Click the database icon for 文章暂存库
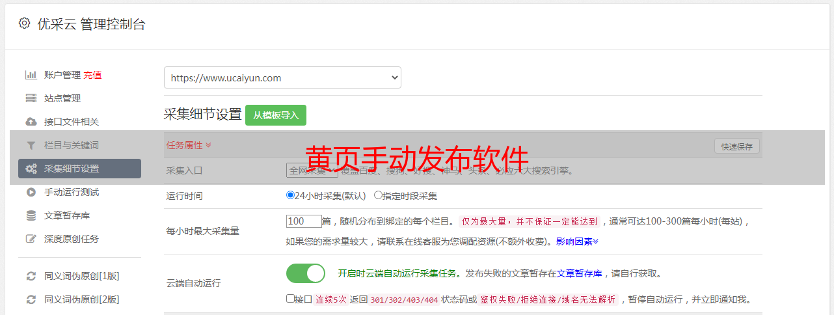This screenshot has width=834, height=315. (31, 215)
